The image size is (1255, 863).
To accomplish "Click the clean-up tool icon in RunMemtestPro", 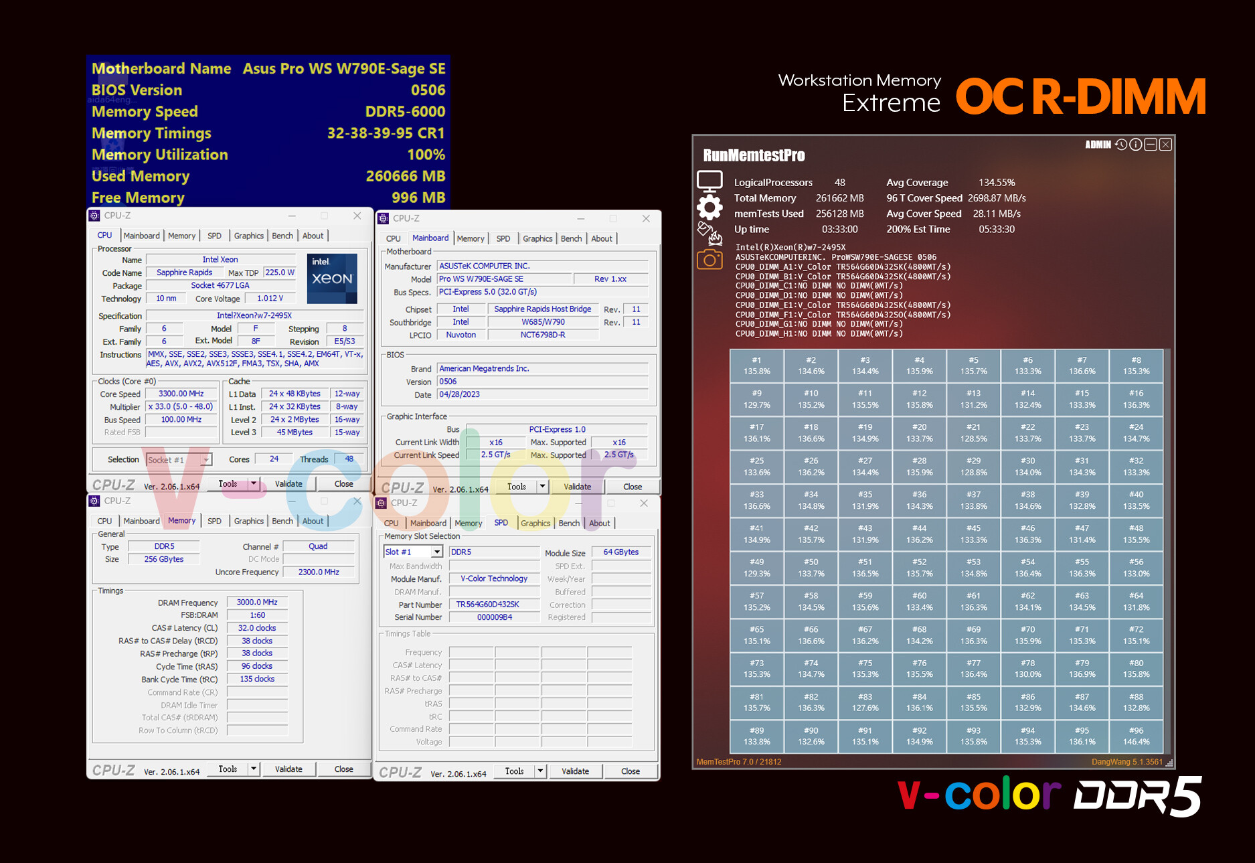I will click(709, 234).
